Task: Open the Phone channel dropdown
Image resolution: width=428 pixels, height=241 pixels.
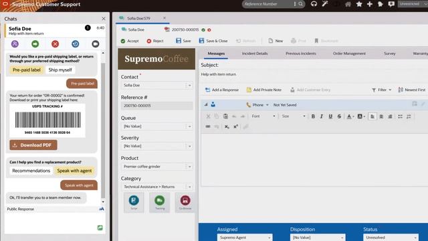Action: point(257,105)
